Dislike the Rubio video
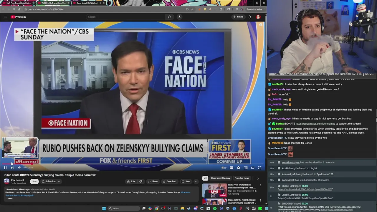Image resolution: width=377 pixels, height=212 pixels. 141,181
